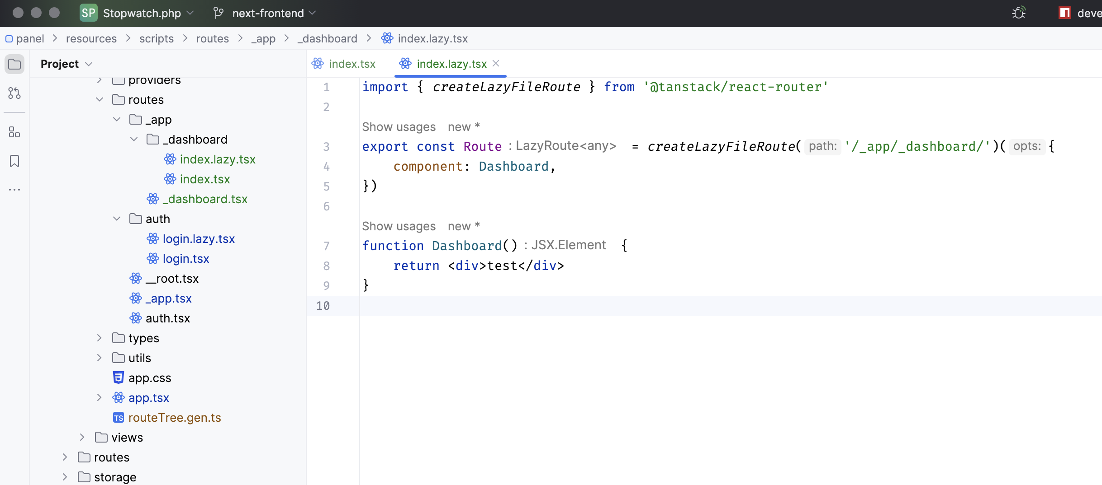Open the Project tool window folder icon
1102x485 pixels.
click(14, 64)
